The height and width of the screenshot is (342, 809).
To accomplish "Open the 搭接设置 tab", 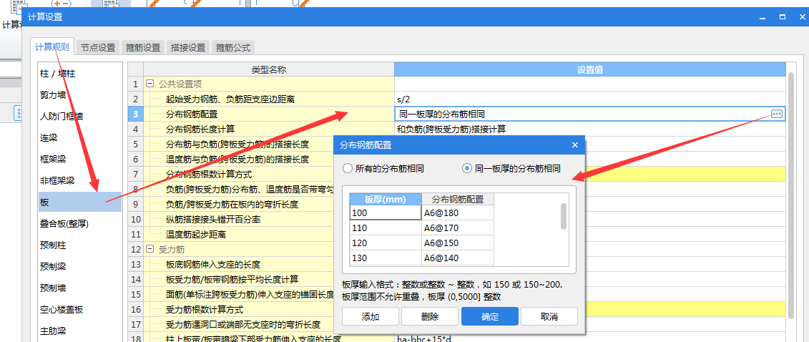I will (x=188, y=47).
